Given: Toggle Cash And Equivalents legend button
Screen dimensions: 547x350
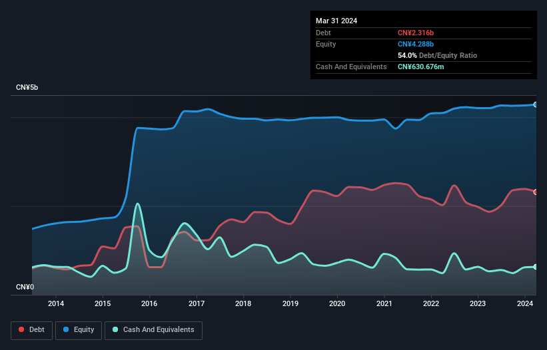Looking at the screenshot, I should (153, 330).
